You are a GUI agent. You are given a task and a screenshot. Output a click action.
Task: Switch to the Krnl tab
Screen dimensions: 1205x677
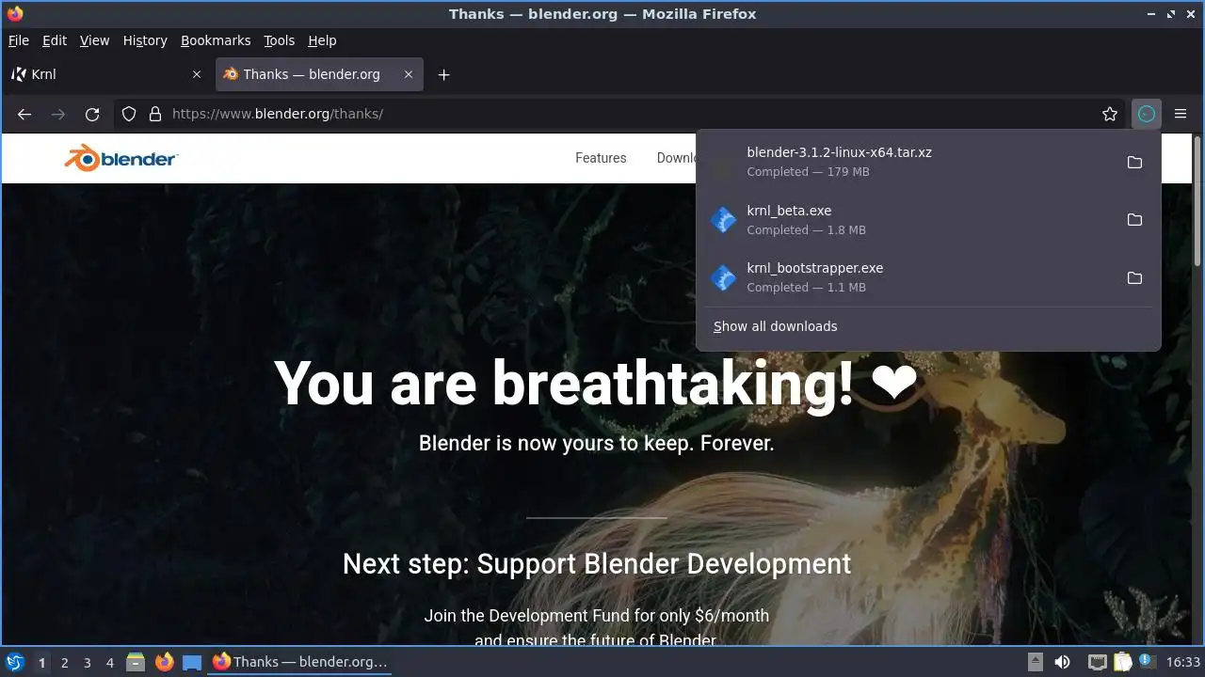[x=106, y=74]
